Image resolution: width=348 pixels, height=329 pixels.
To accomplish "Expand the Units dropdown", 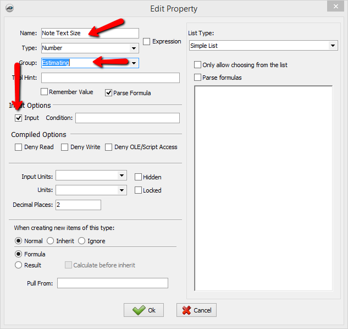I will tap(121, 190).
